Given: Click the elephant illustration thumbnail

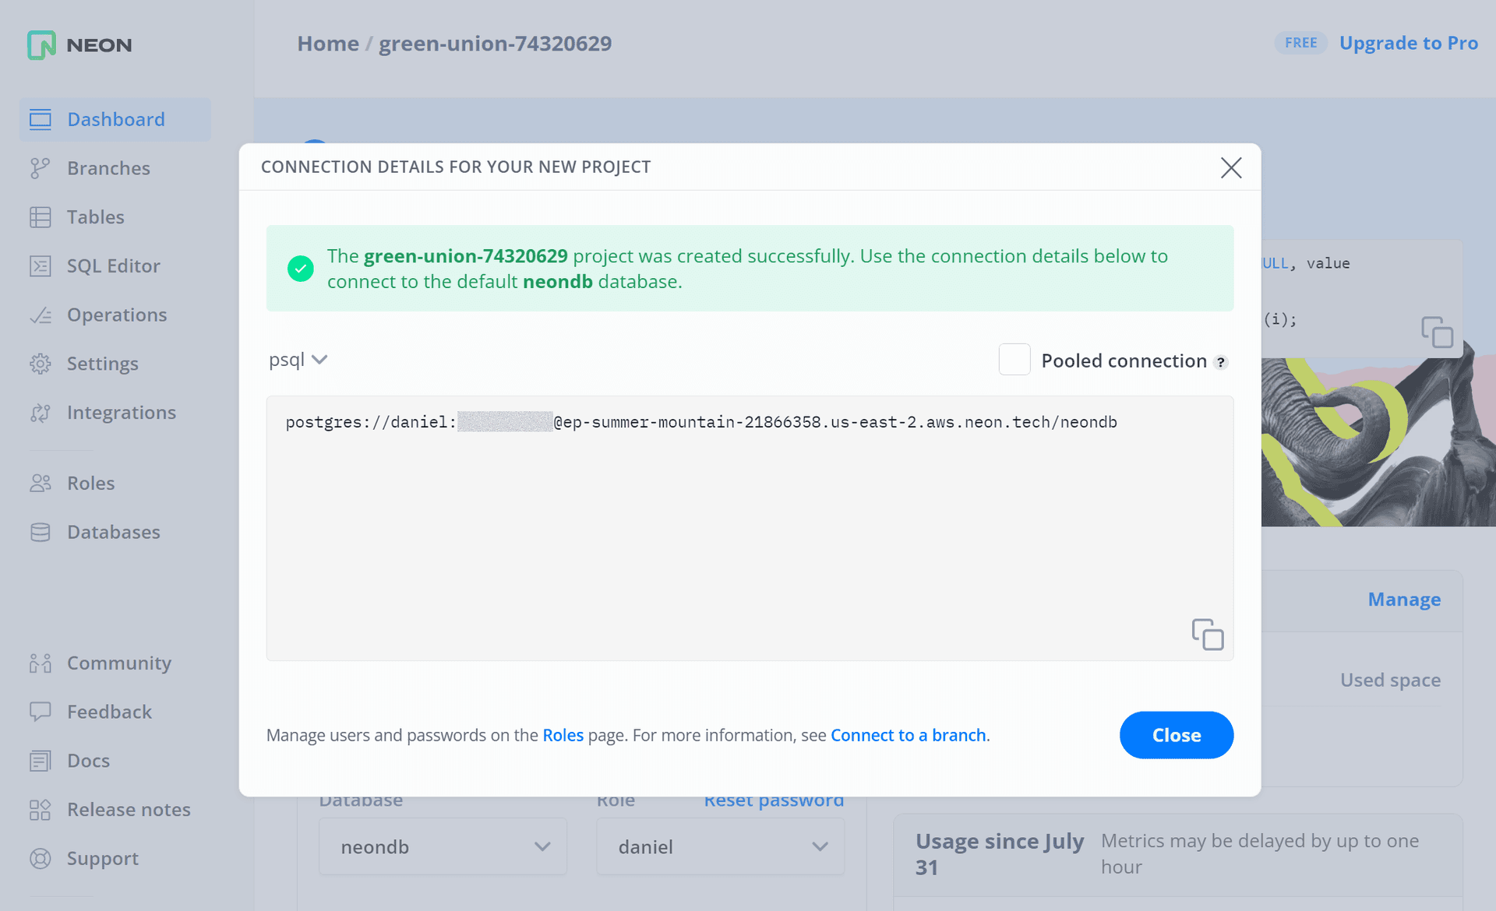Looking at the screenshot, I should (x=1378, y=442).
